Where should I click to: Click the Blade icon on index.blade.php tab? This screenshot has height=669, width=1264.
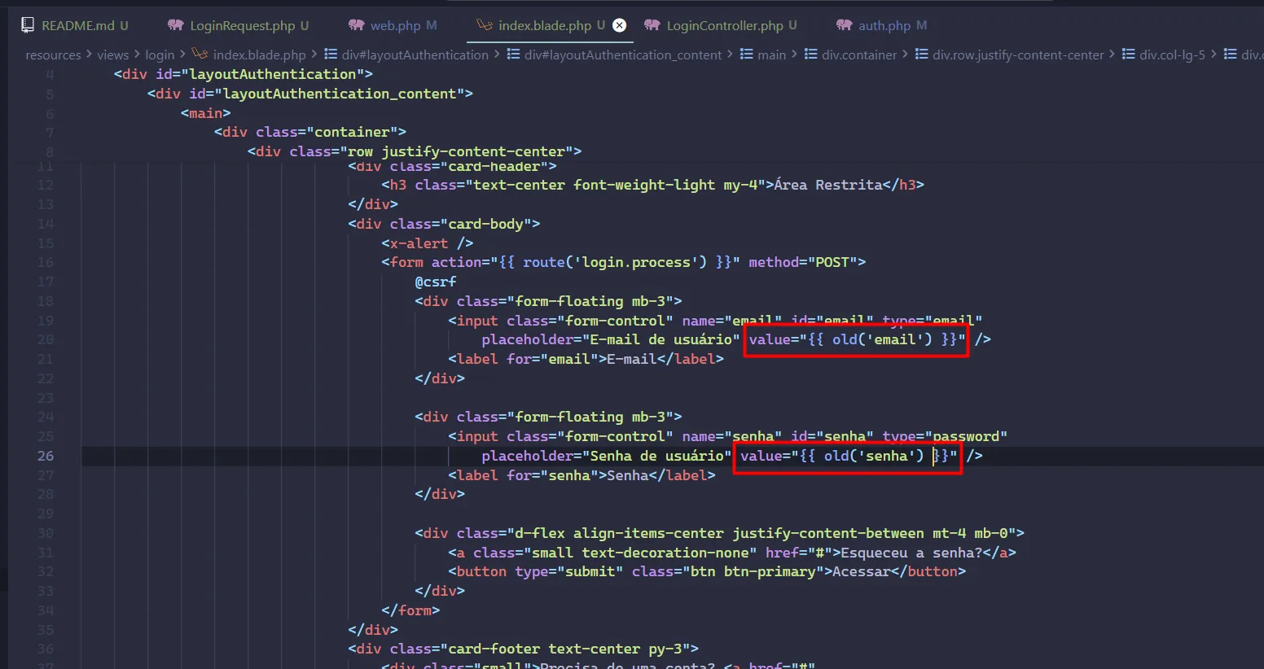pyautogui.click(x=485, y=25)
